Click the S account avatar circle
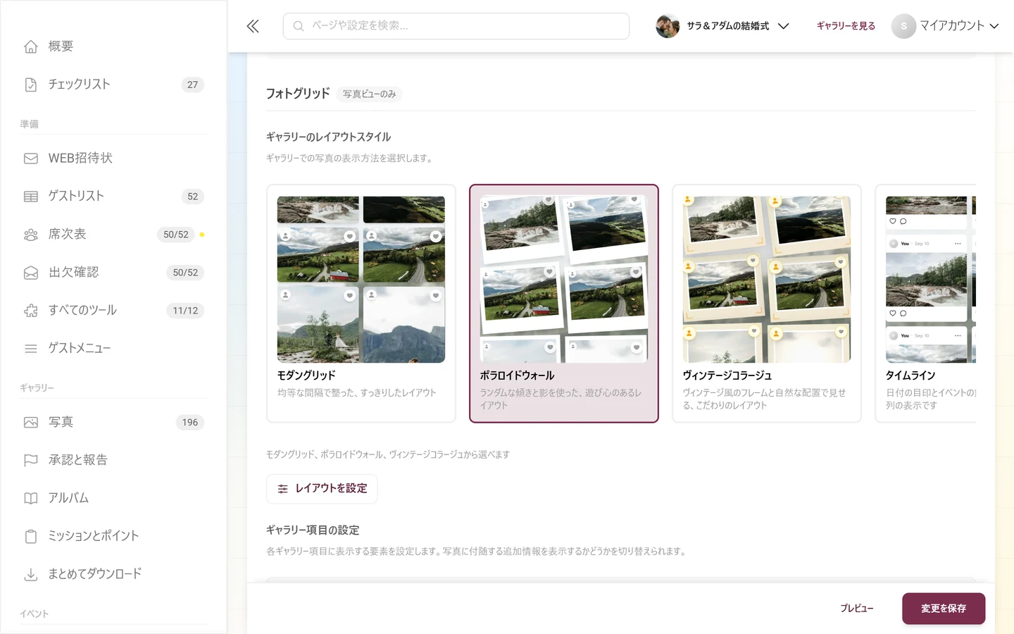The image size is (1014, 634). (903, 26)
